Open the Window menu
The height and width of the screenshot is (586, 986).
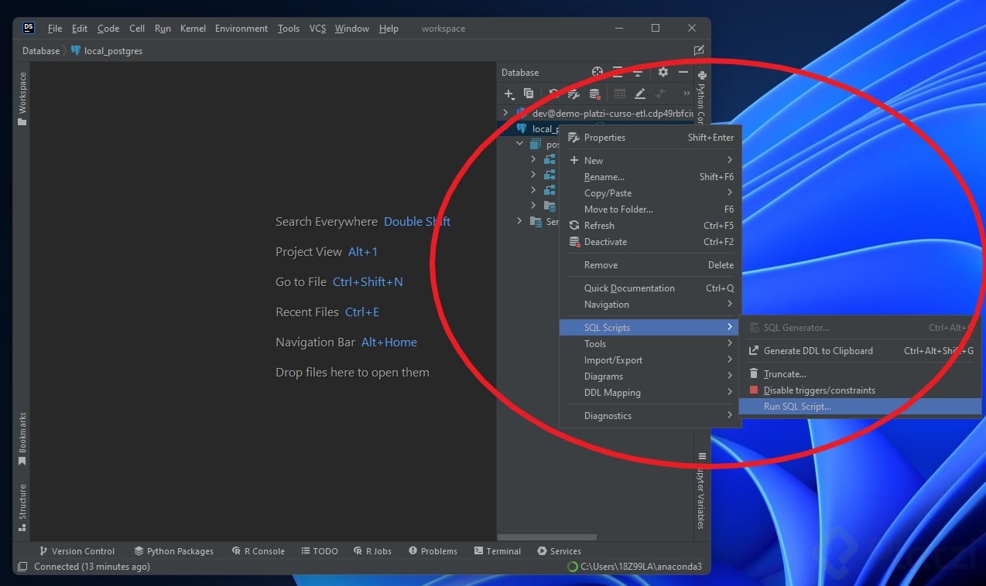[x=352, y=28]
